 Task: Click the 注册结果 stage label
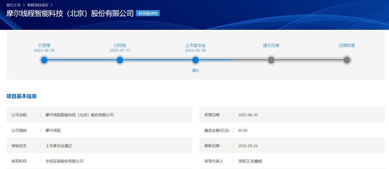point(347,45)
